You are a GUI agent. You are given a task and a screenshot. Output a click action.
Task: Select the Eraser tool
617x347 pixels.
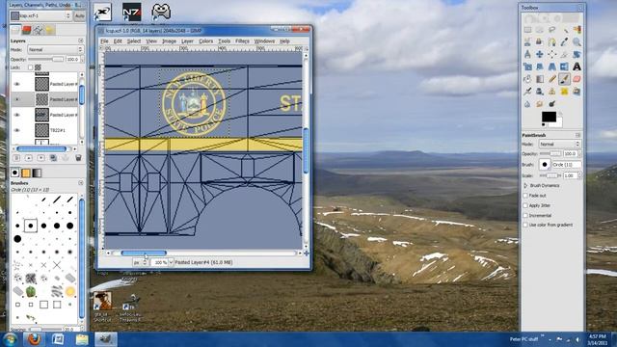click(577, 79)
